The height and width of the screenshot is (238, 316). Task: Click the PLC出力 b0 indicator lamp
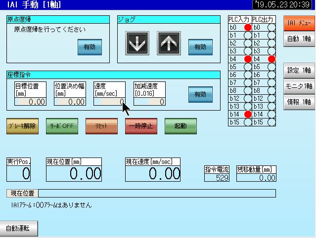tap(271, 27)
